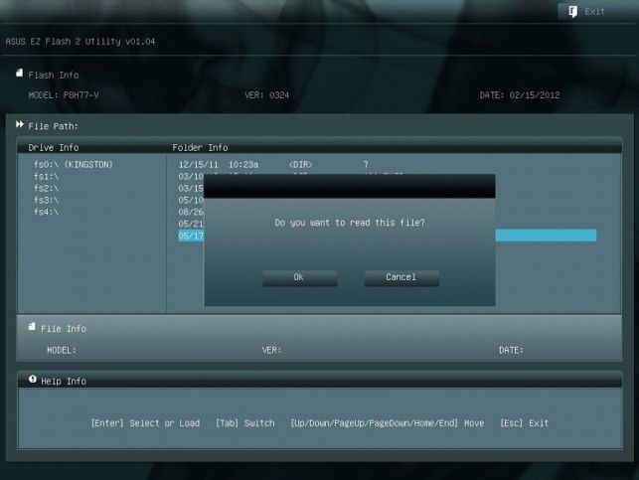Confirm reading the file with Ok
The image size is (639, 480).
299,277
